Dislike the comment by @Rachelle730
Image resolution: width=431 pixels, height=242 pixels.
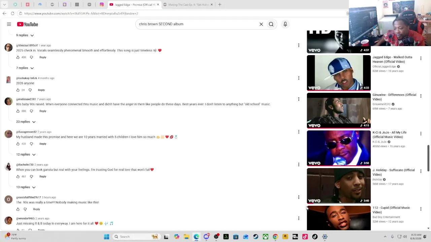tap(31, 176)
